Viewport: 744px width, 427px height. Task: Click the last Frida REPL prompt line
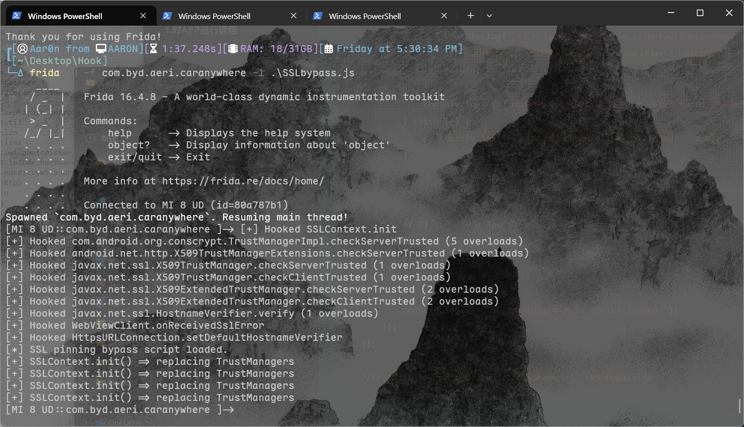(120, 409)
